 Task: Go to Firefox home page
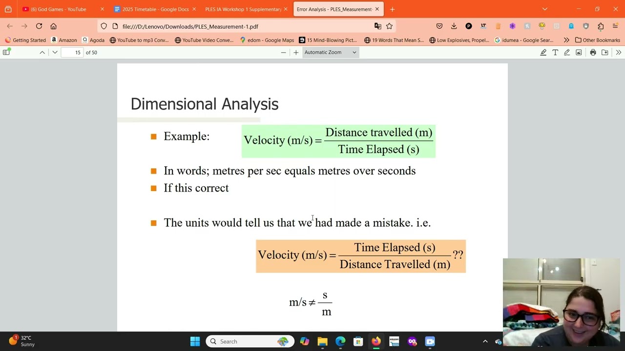tap(54, 26)
